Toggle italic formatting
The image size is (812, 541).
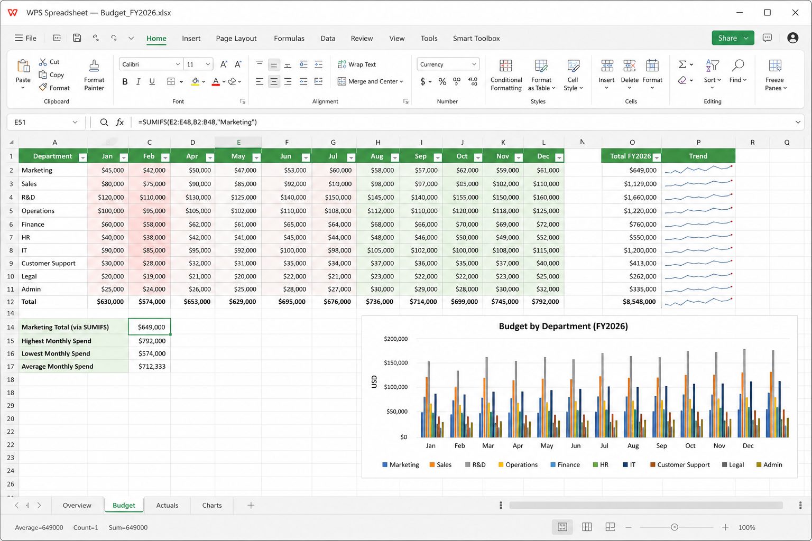(x=139, y=81)
